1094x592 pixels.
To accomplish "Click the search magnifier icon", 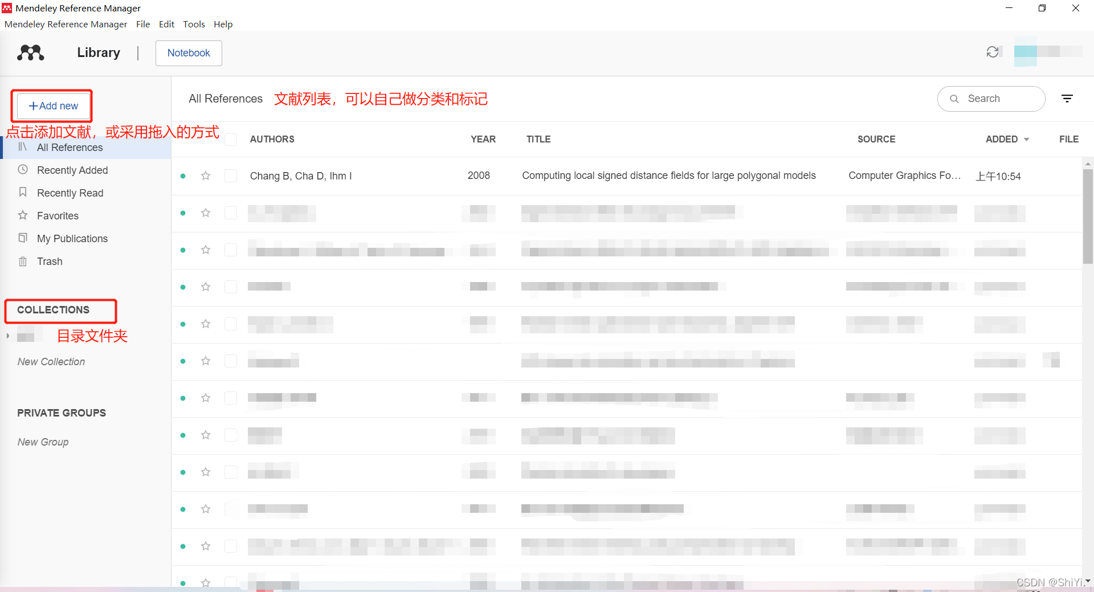I will tap(954, 99).
